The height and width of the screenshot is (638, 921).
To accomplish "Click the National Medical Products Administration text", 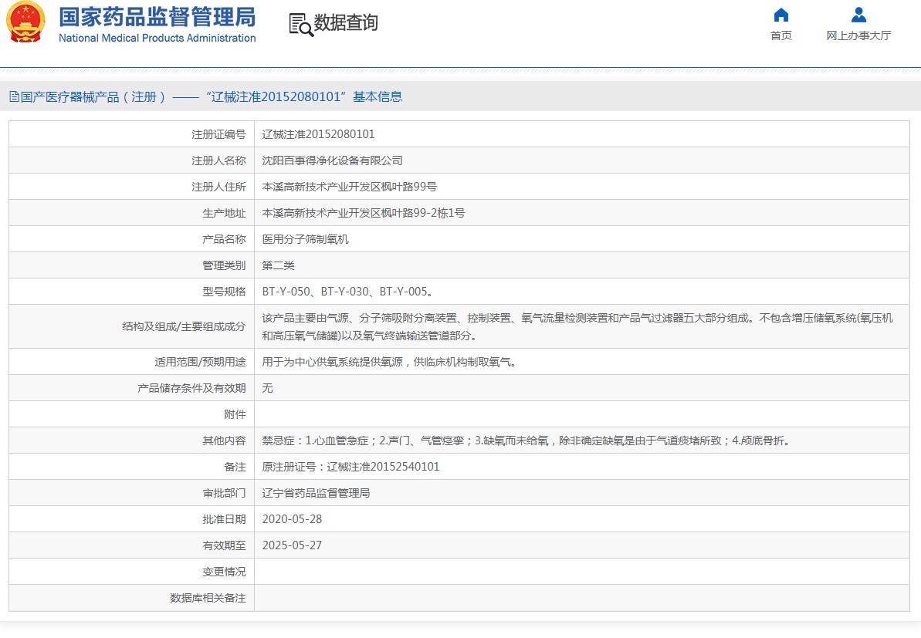I will [157, 39].
